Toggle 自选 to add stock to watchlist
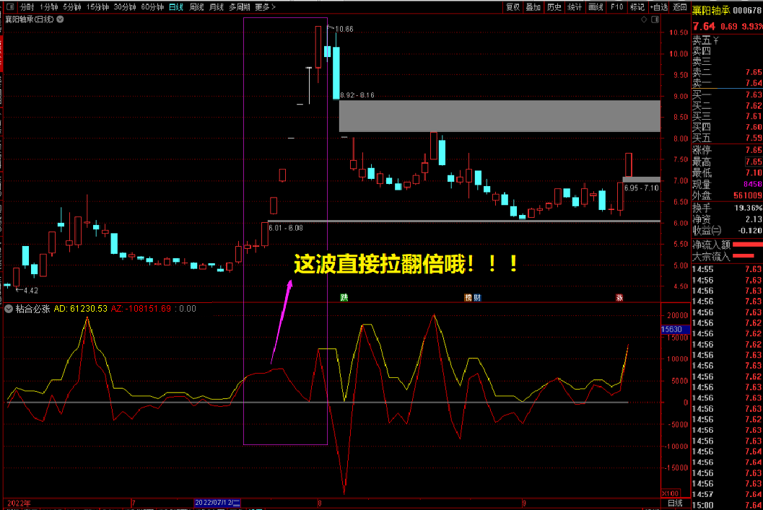The height and width of the screenshot is (510, 763). tap(659, 6)
